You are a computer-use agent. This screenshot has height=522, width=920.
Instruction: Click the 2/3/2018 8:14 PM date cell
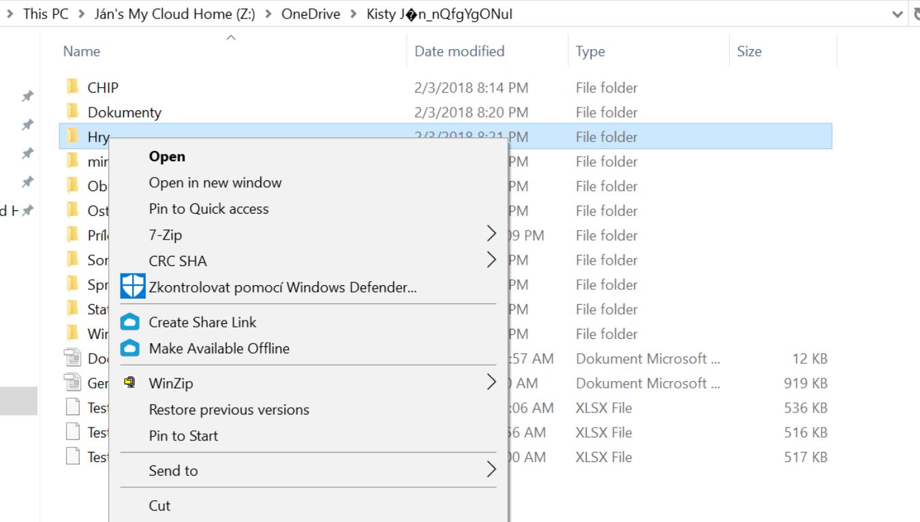point(471,87)
